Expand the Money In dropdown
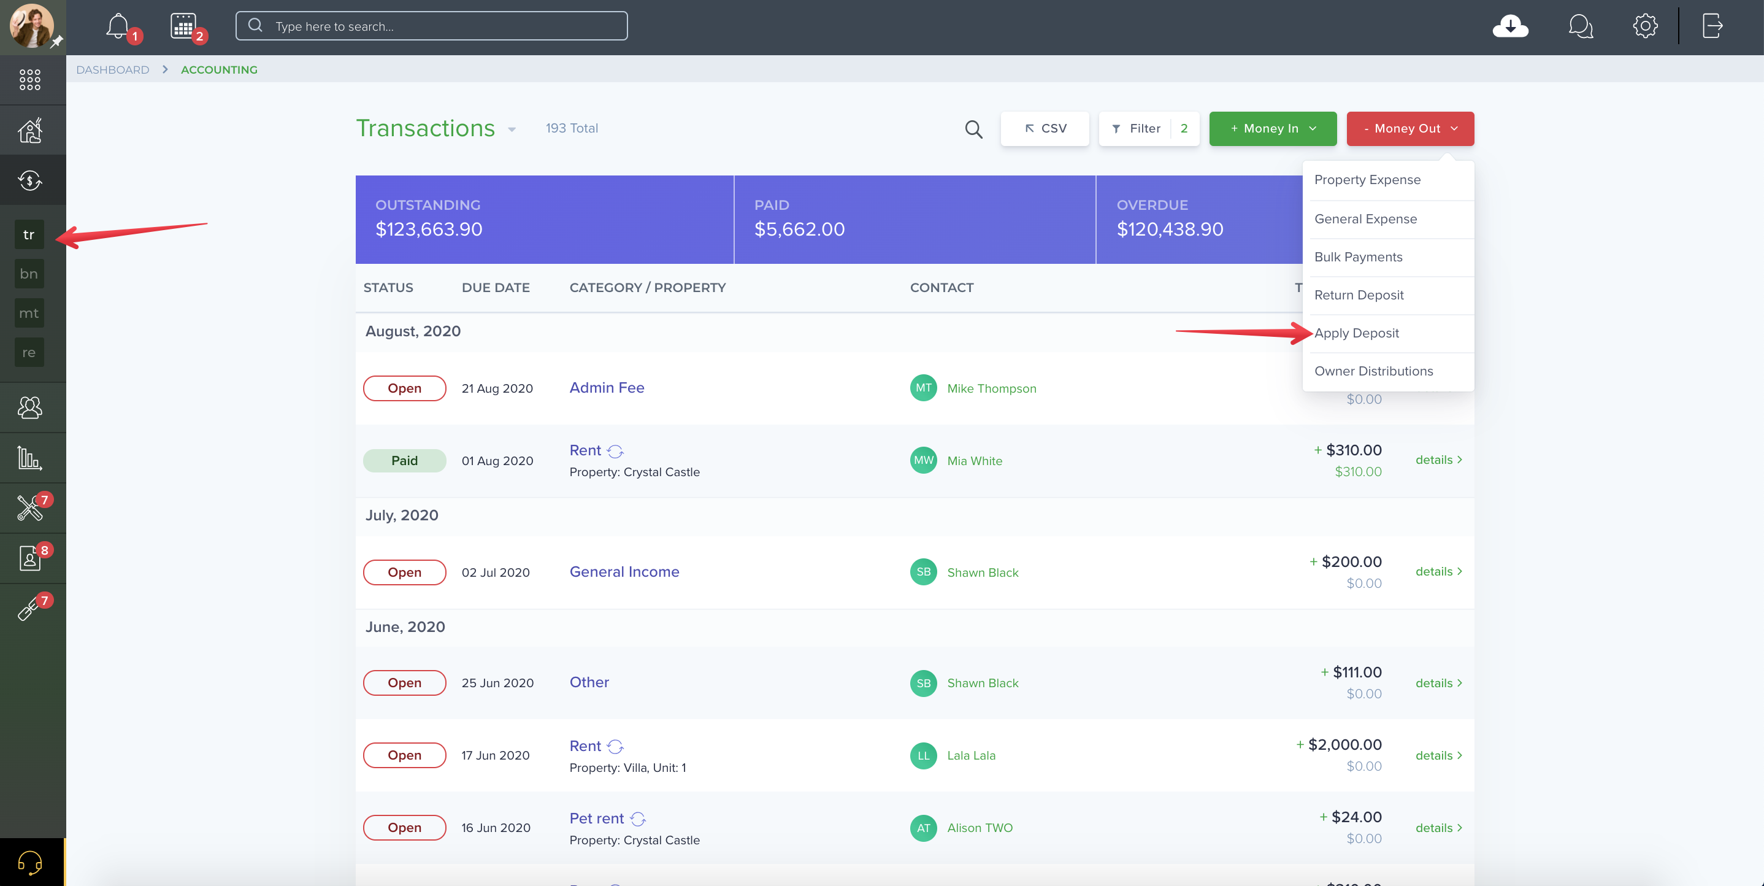Image resolution: width=1764 pixels, height=886 pixels. pos(1273,129)
